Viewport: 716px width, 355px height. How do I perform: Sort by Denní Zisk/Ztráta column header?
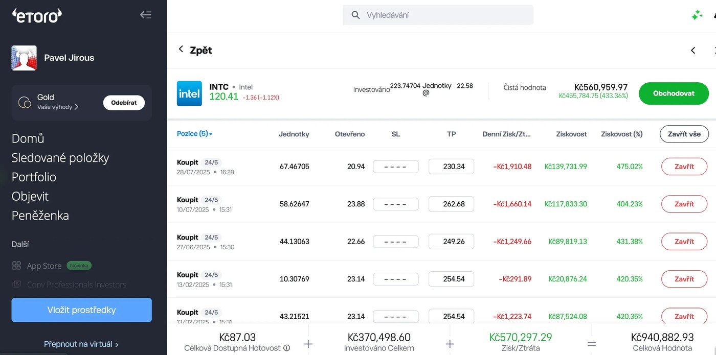point(507,134)
